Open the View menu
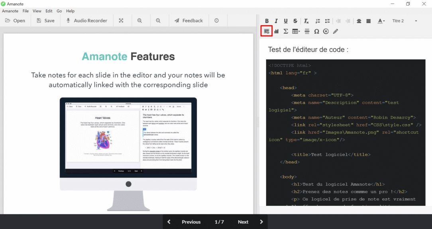Viewport: 432px width, 229px height. click(37, 11)
